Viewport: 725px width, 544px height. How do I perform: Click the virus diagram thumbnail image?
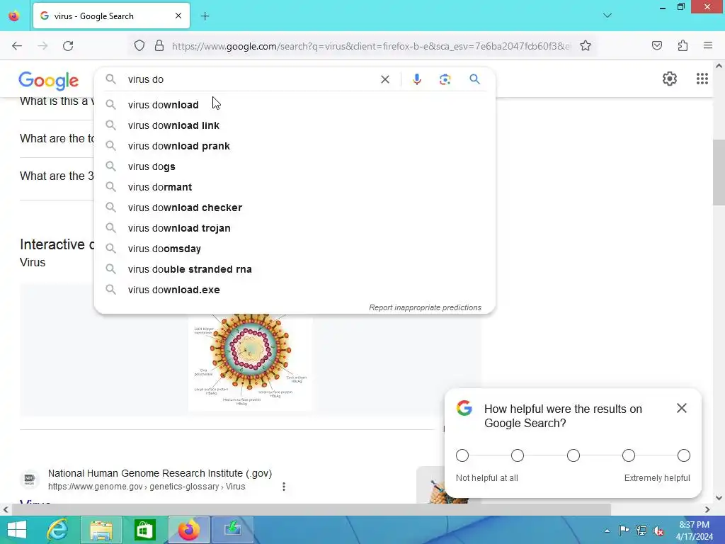coord(250,362)
